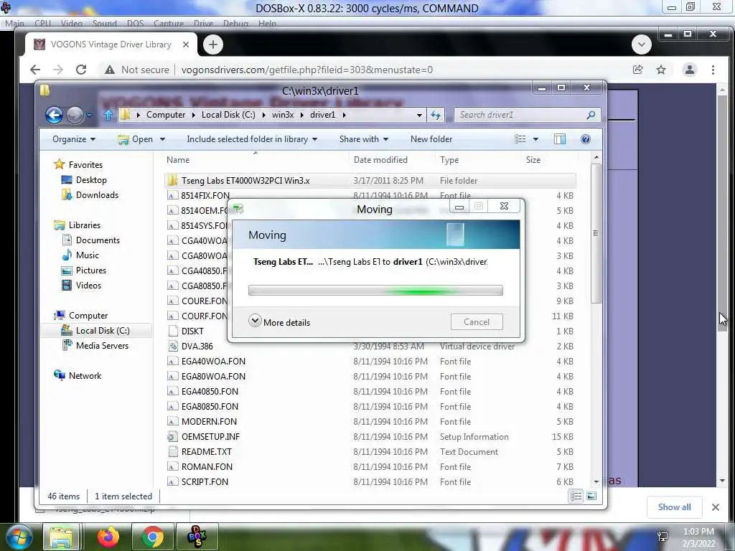Click the Chrome address bar URL

pos(306,70)
